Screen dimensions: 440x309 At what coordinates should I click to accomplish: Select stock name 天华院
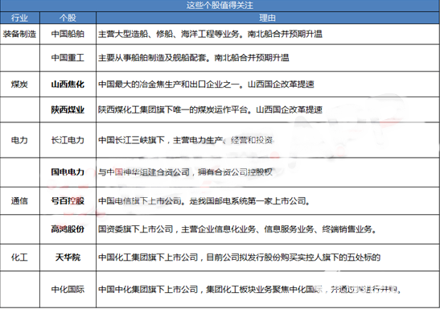pyautogui.click(x=68, y=257)
